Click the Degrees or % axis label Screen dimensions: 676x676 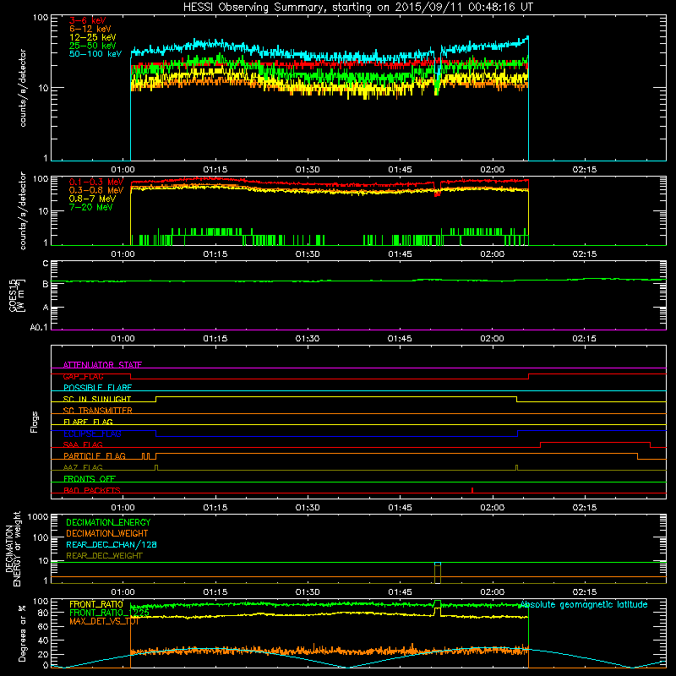(22, 633)
